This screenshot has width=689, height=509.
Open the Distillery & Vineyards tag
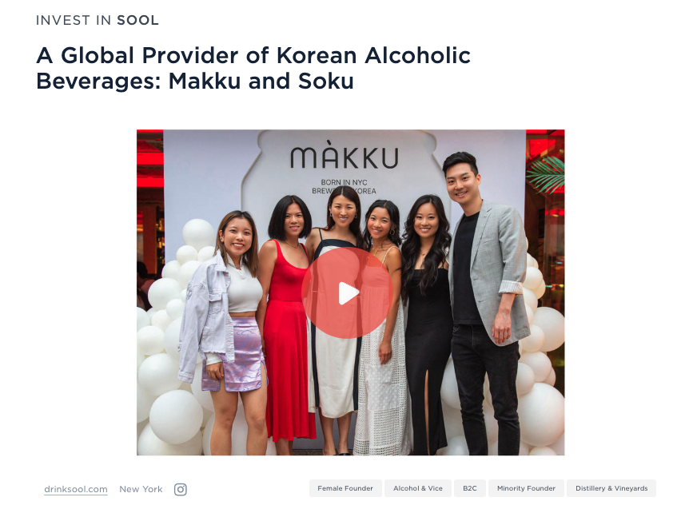pos(611,488)
